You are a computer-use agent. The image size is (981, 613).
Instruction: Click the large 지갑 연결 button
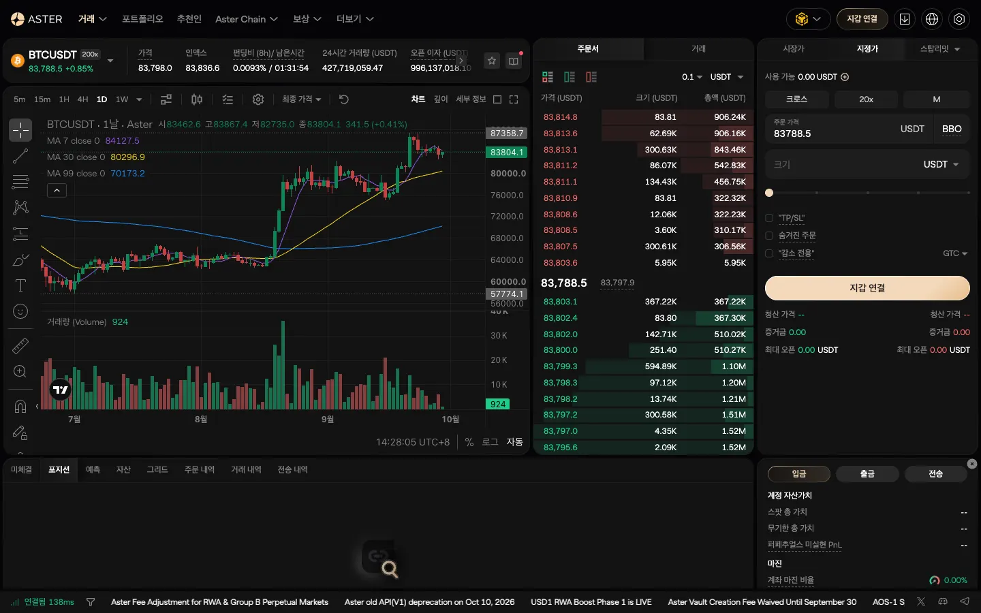tap(867, 288)
